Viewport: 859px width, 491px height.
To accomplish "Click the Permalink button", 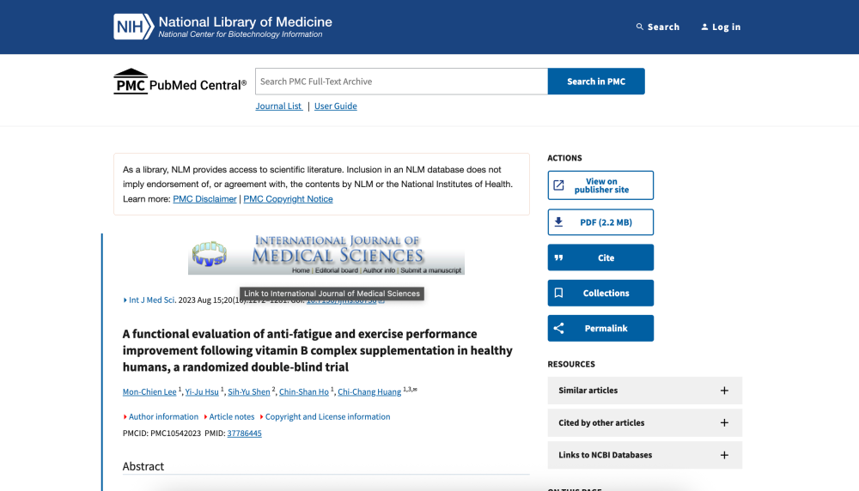I will click(x=600, y=328).
